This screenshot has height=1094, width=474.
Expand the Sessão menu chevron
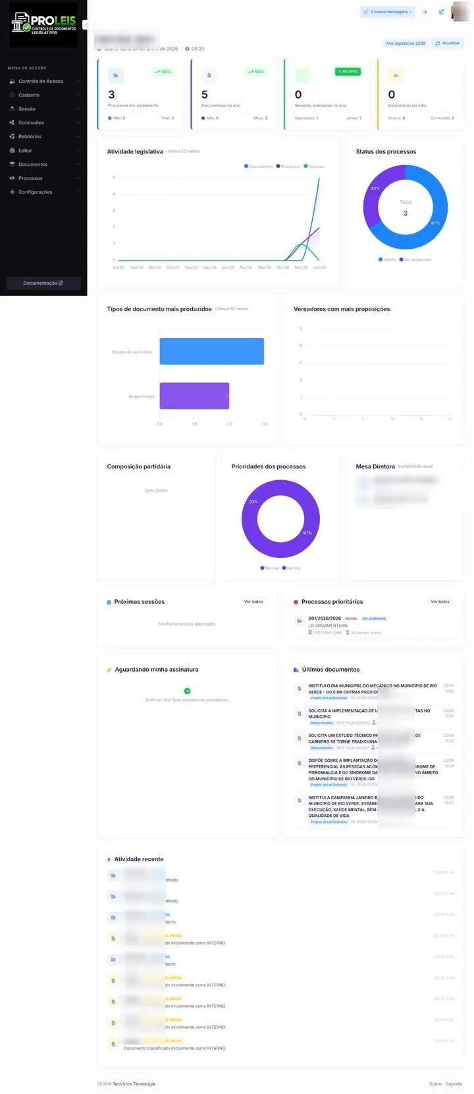pos(78,109)
